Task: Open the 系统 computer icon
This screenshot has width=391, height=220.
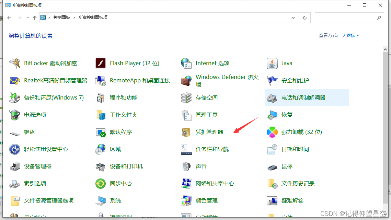Action: tap(101, 201)
